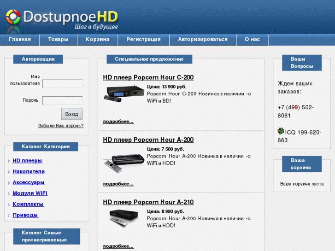
Task: Click the green ICQ flower icon
Action: pyautogui.click(x=281, y=131)
